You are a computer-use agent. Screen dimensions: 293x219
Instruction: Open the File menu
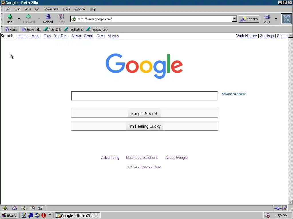coord(8,9)
